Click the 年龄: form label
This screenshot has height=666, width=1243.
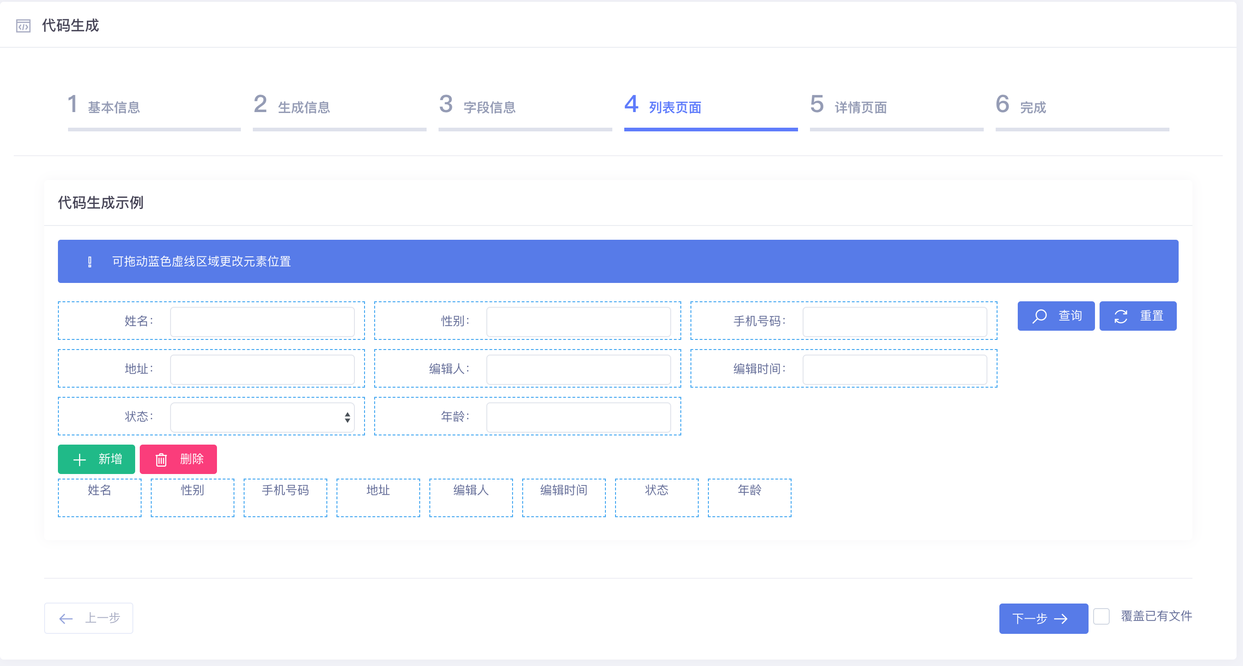(455, 417)
